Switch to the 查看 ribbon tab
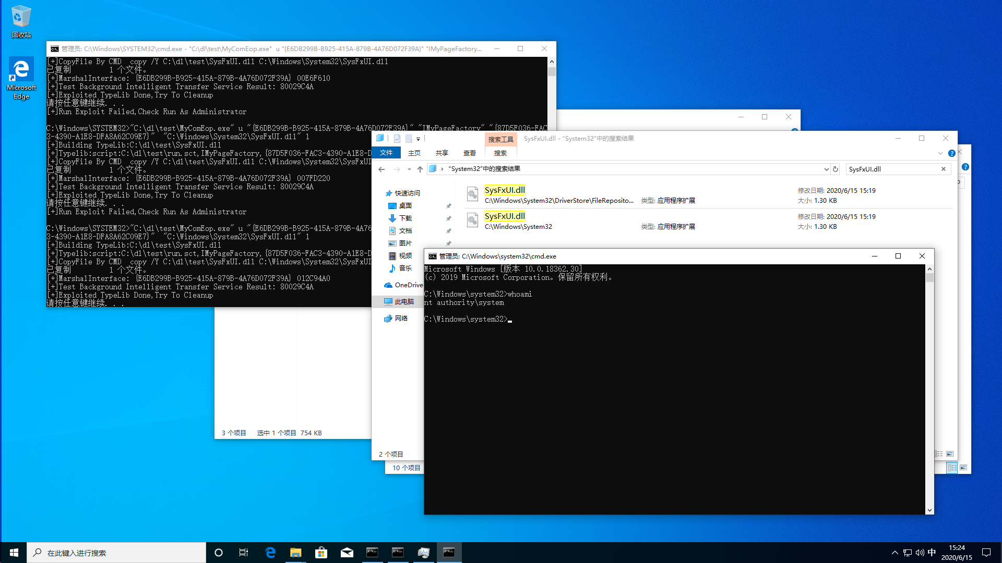 tap(470, 153)
